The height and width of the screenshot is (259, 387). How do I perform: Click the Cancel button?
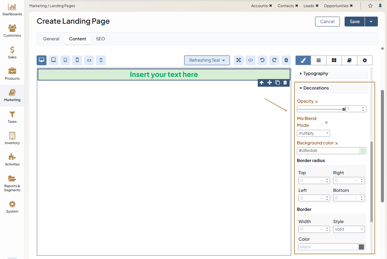click(x=327, y=21)
